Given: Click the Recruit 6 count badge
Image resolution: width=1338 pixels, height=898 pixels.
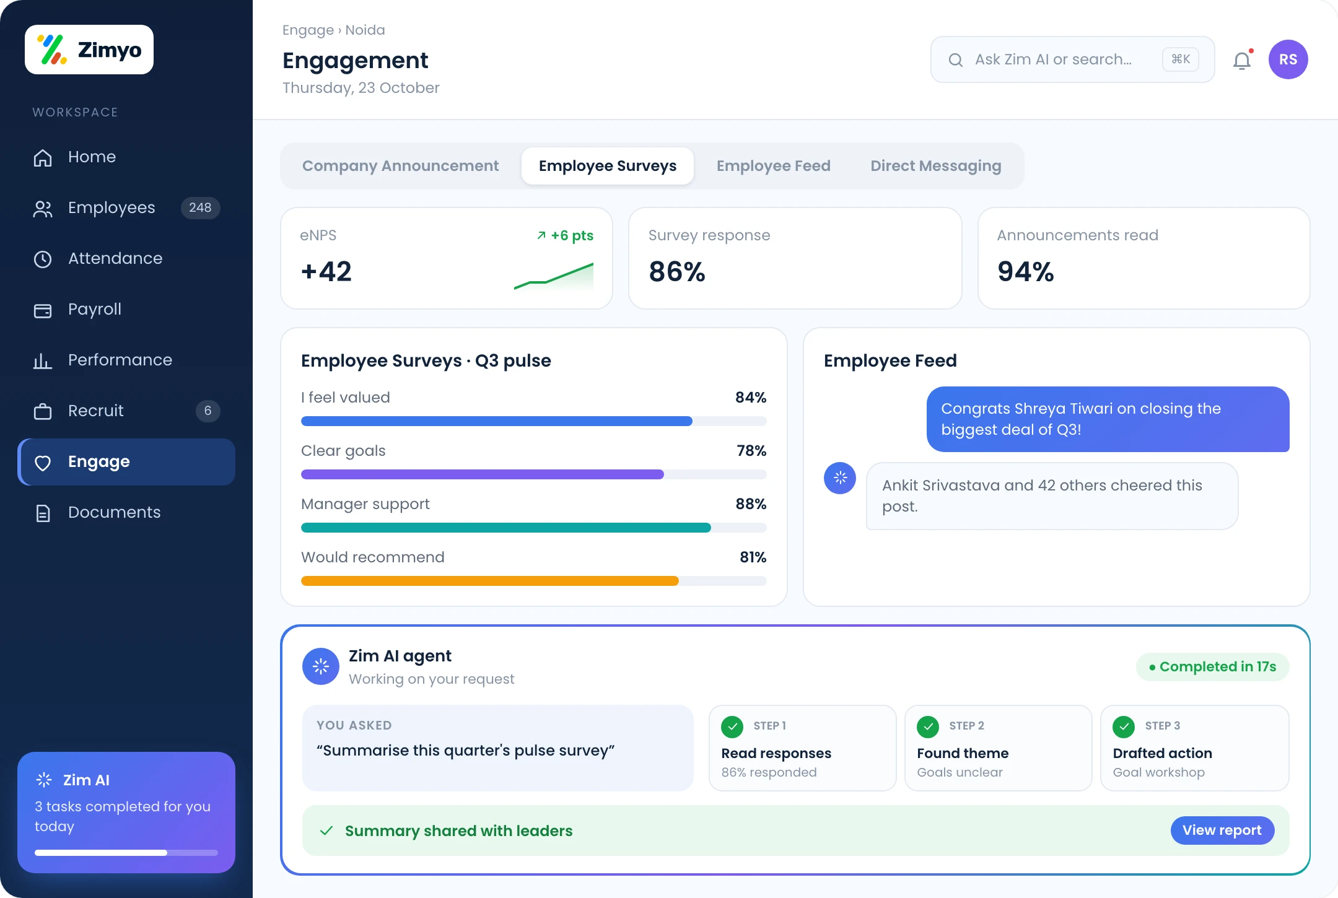Looking at the screenshot, I should (x=208, y=411).
